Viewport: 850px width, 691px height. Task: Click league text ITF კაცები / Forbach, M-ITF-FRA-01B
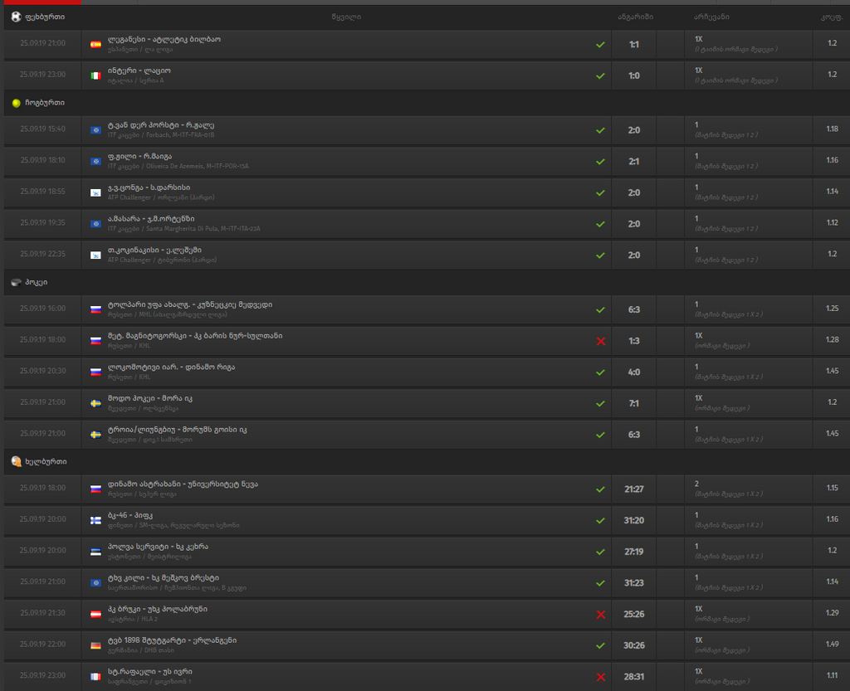(x=161, y=135)
